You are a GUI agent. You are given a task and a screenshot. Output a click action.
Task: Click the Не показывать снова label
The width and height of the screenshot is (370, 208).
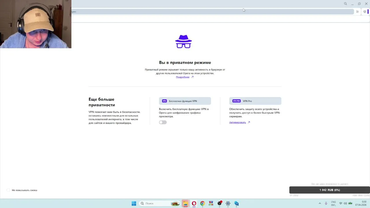pyautogui.click(x=25, y=190)
